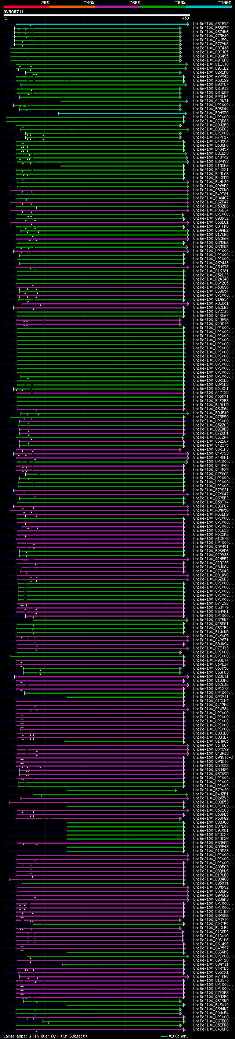Image resolution: width=235 pixels, height=1039 pixels.
Task: Select the label UniRef100_B0X4Q7
Action: [x=211, y=198]
